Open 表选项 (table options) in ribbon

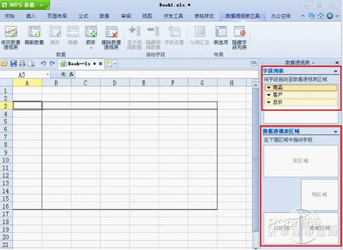(x=221, y=35)
